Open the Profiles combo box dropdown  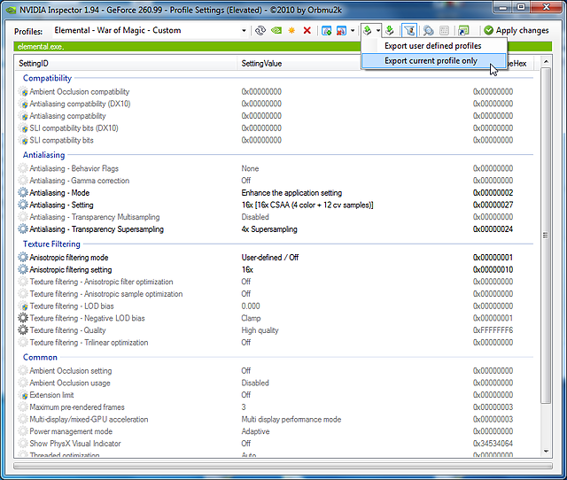click(x=245, y=30)
